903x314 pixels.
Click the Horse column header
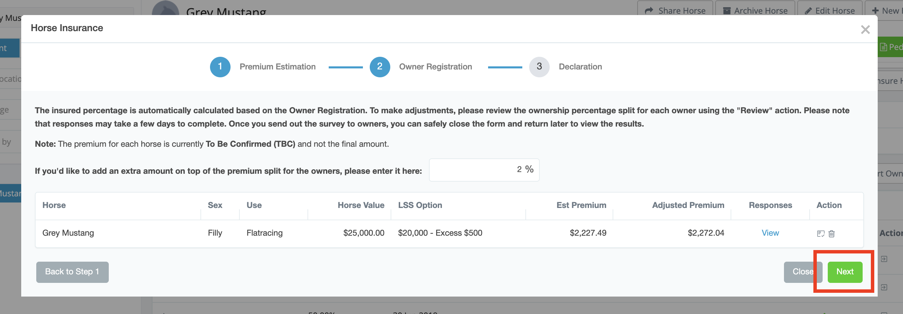(x=54, y=205)
